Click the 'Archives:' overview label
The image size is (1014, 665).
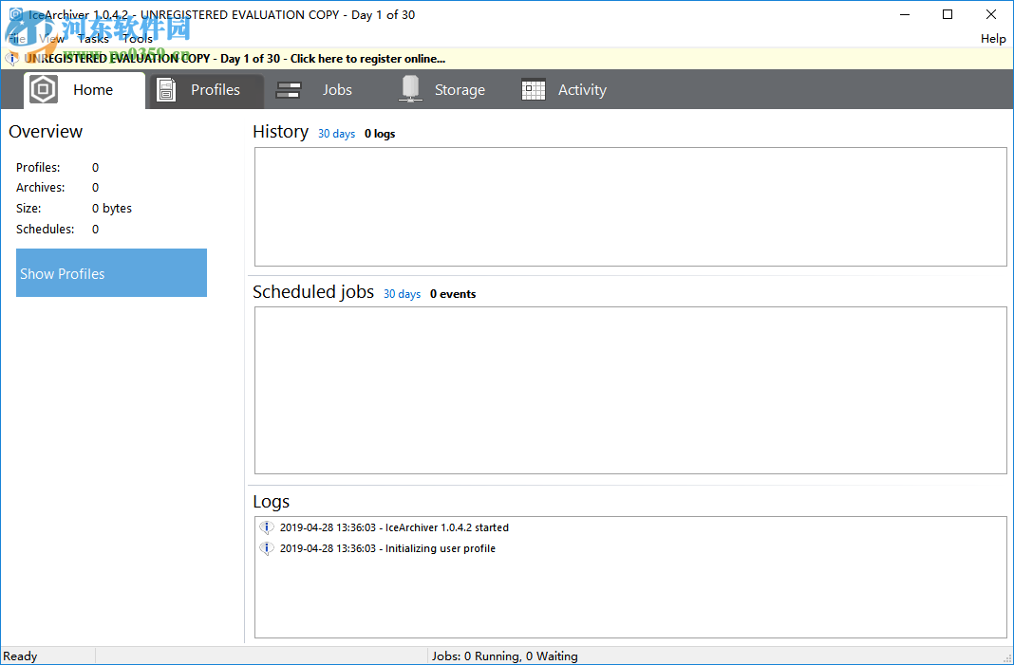(41, 188)
